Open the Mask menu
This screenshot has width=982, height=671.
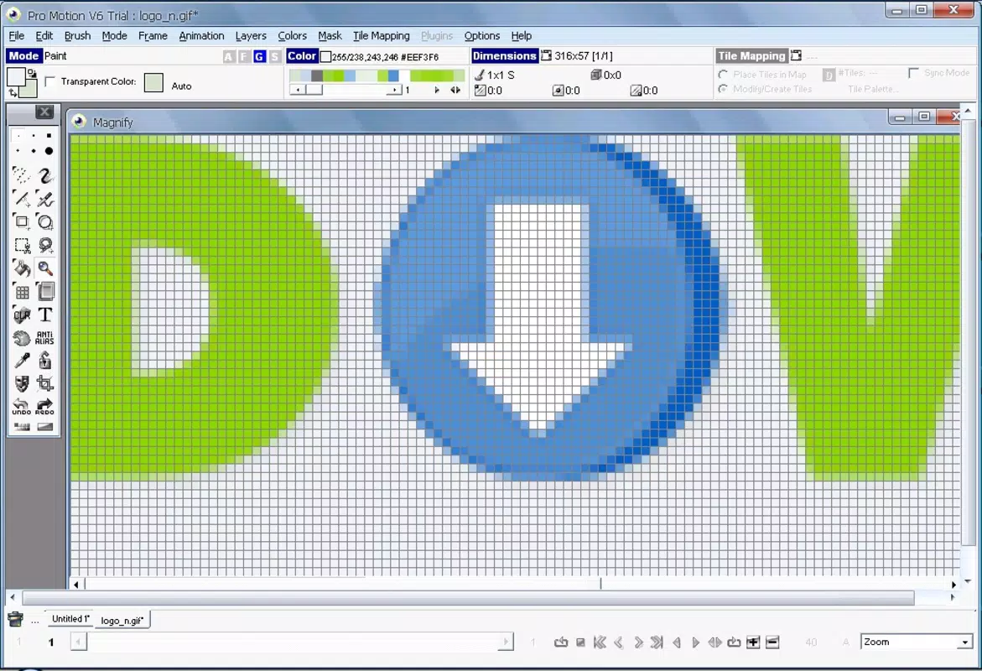click(x=330, y=36)
